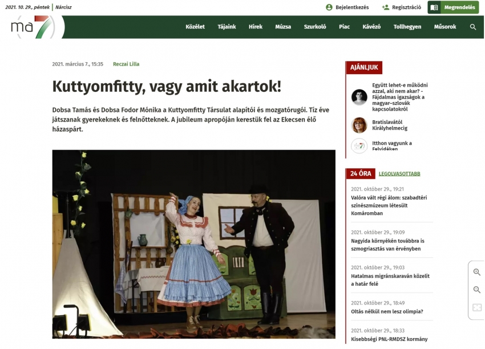Viewport: 485px width, 349px height.
Task: Click the Bejelentkezés user account icon
Action: pyautogui.click(x=329, y=7)
